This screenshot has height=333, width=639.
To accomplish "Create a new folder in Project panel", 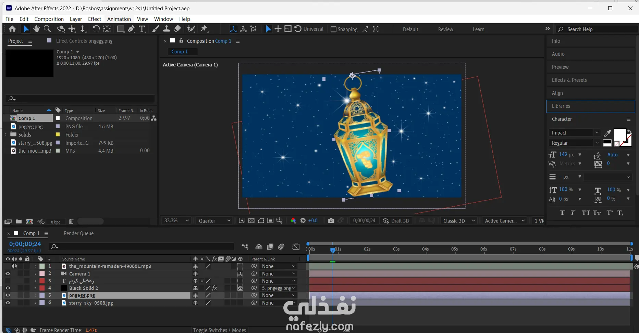I will pos(19,221).
